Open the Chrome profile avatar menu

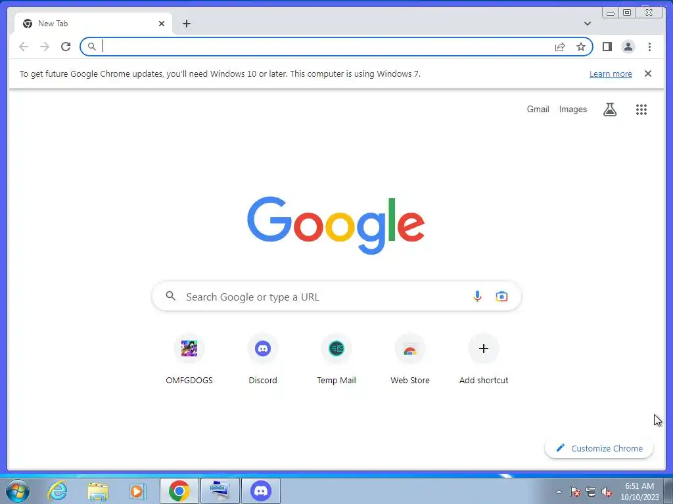tap(628, 47)
